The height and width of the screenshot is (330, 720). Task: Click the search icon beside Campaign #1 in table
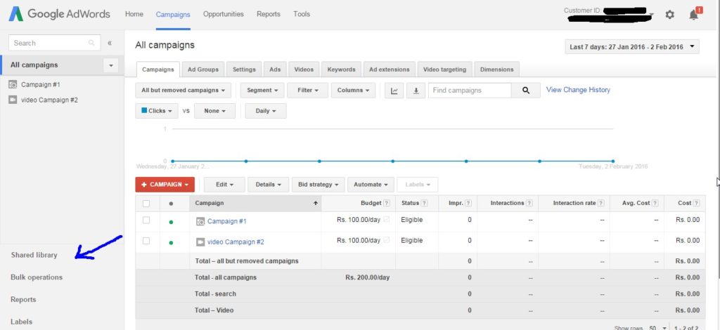[200, 221]
